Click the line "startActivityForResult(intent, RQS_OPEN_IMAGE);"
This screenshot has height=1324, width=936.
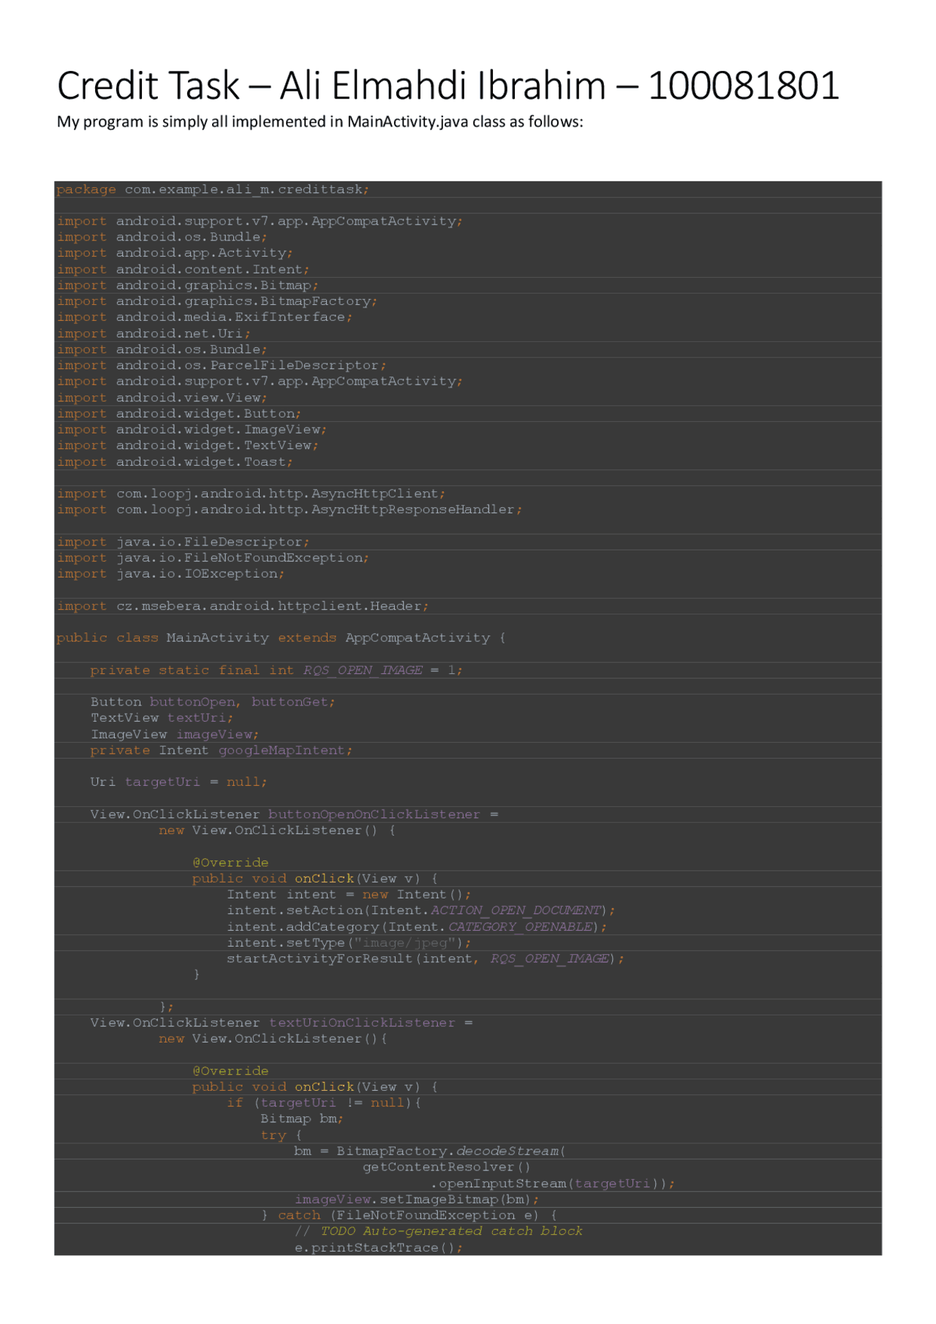click(x=426, y=959)
